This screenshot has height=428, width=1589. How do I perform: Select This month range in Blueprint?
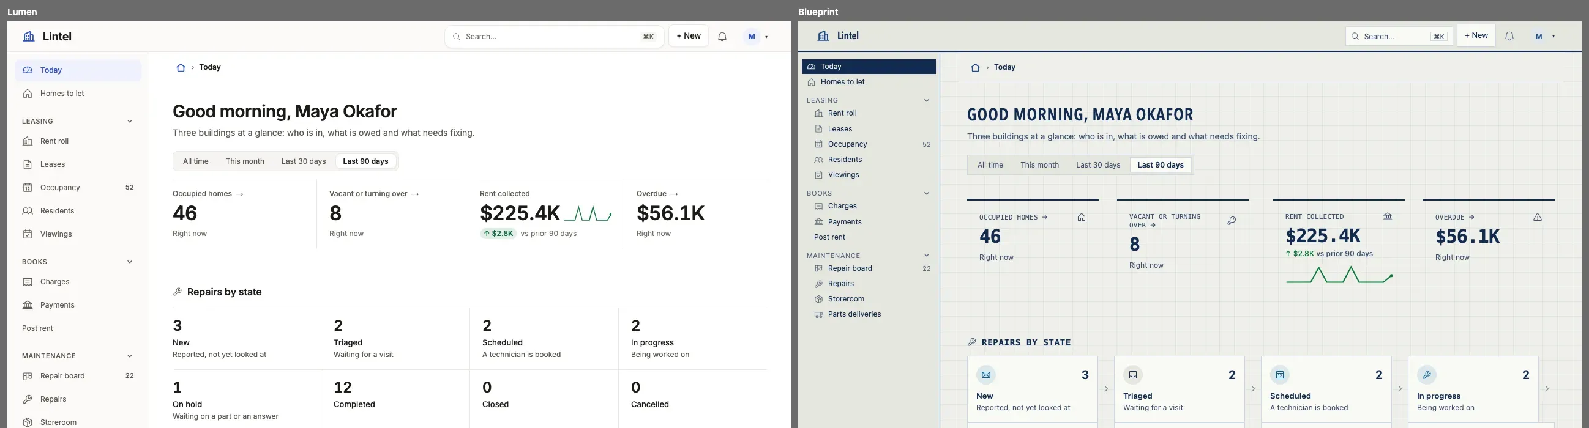coord(1039,165)
